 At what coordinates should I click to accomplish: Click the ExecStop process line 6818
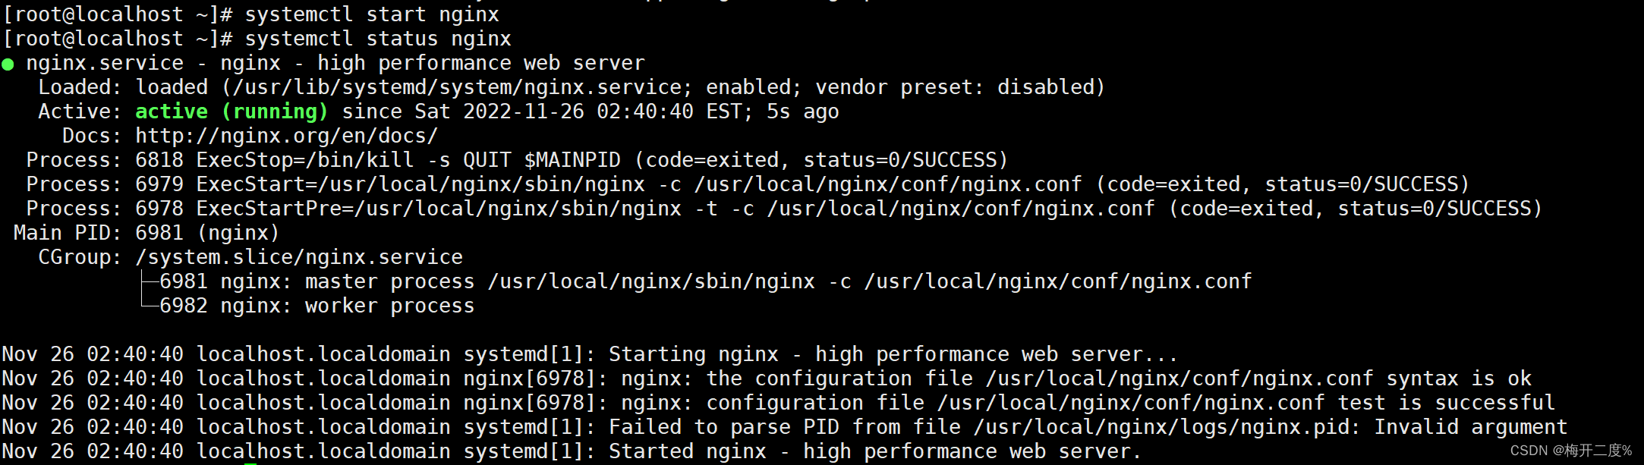click(x=571, y=160)
